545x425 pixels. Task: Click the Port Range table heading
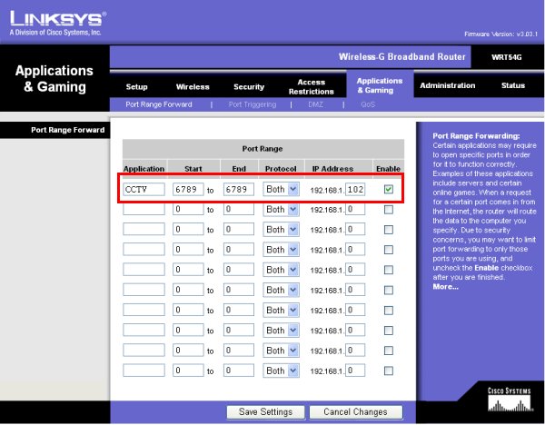(x=263, y=149)
